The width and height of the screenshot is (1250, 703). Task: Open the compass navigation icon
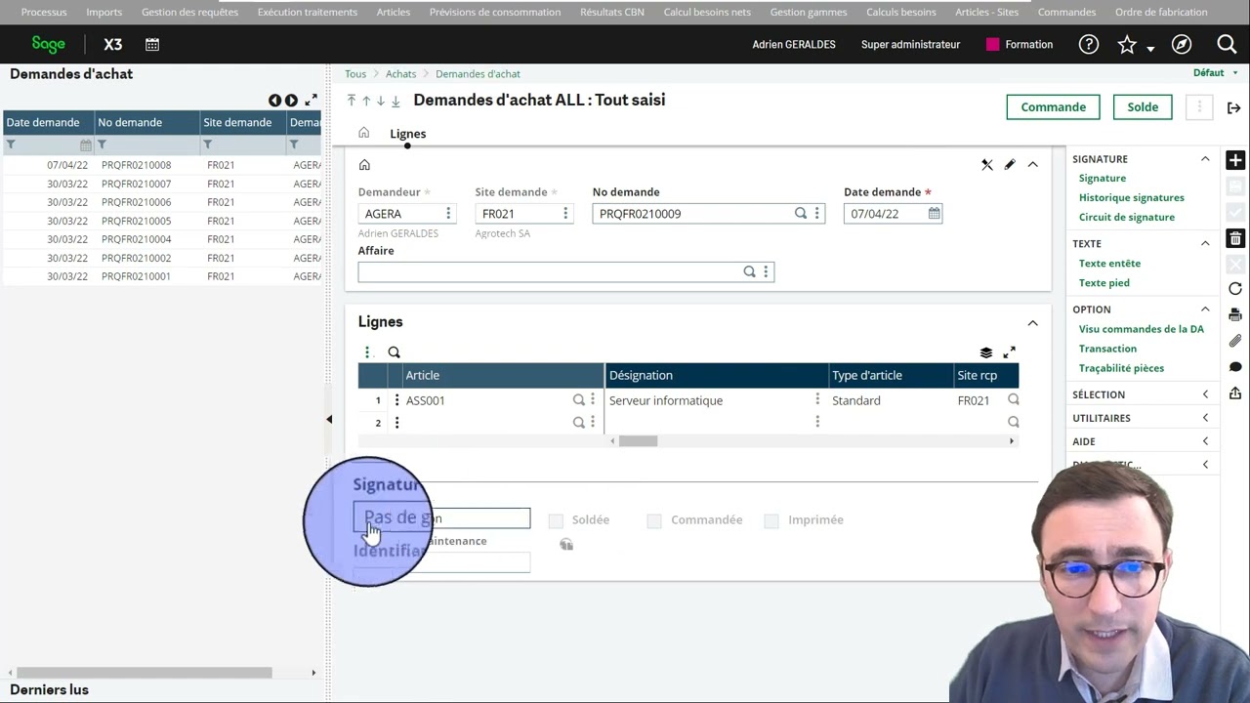pos(1182,44)
